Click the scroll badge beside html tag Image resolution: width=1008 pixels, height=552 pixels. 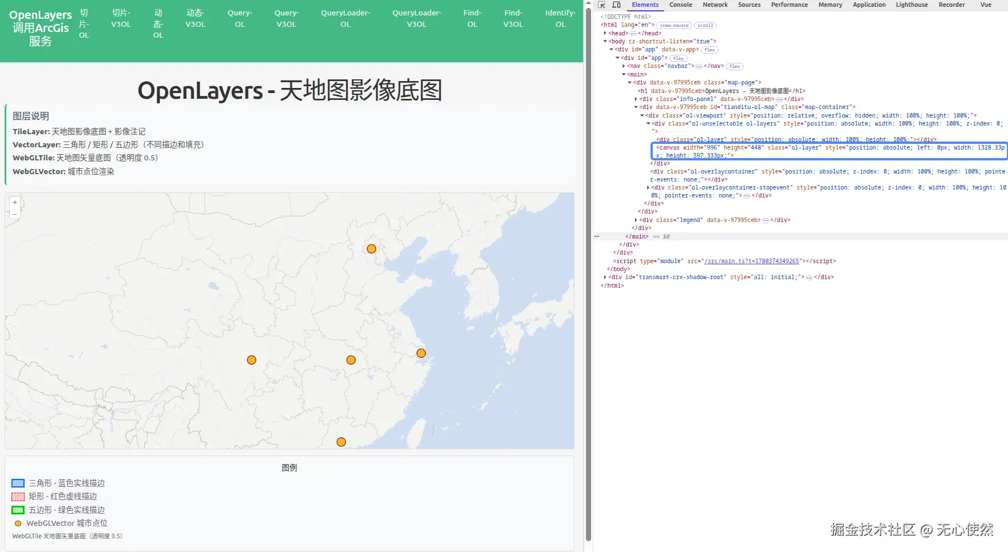click(705, 26)
